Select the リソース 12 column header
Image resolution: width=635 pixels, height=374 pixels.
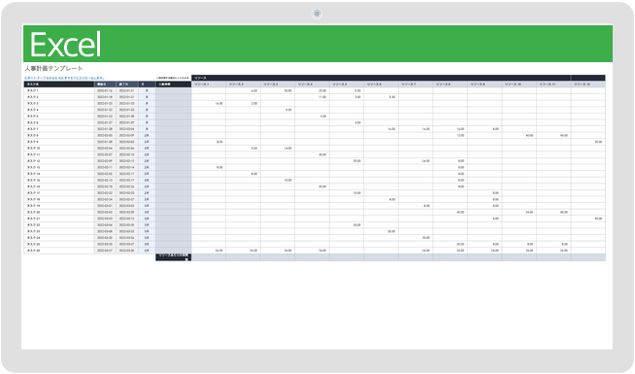(588, 85)
